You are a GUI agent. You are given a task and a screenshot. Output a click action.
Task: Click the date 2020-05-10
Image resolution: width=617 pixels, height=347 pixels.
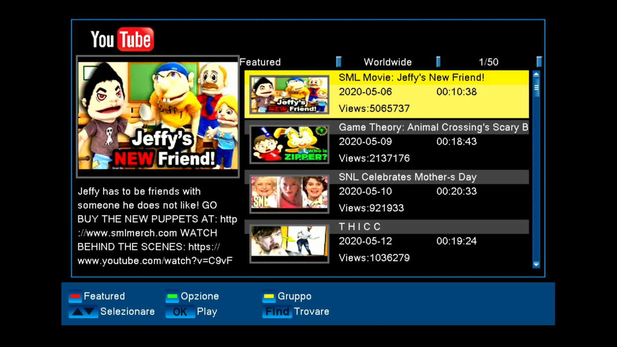(x=365, y=192)
